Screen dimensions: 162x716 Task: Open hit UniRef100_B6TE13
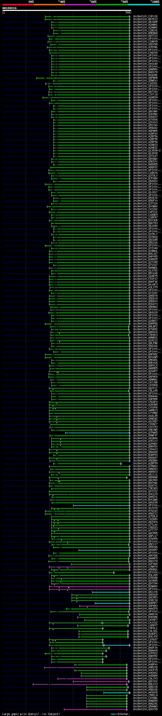[145, 19]
